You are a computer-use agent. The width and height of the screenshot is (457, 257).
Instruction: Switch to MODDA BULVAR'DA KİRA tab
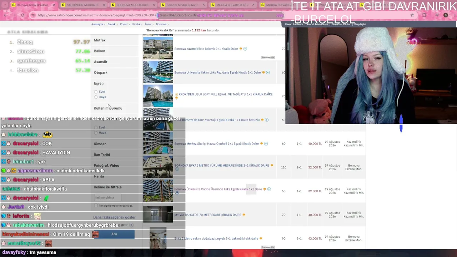point(232,5)
